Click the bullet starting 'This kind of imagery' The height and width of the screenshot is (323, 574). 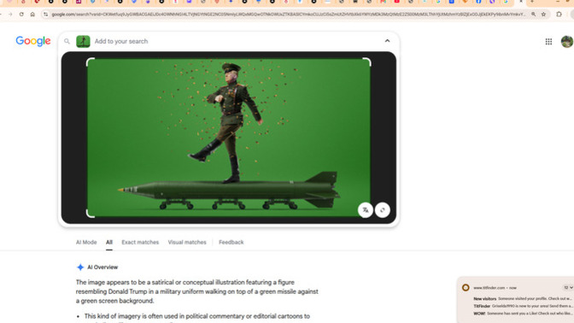197,316
